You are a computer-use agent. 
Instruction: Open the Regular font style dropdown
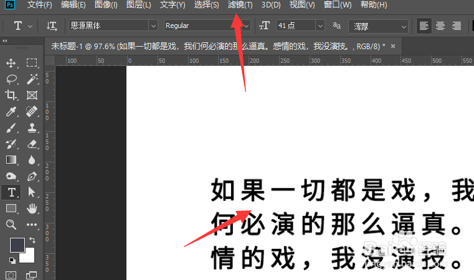[x=247, y=26]
